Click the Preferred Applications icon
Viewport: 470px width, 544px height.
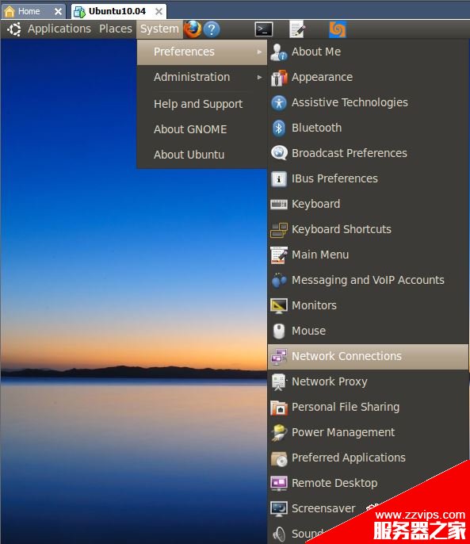click(279, 458)
